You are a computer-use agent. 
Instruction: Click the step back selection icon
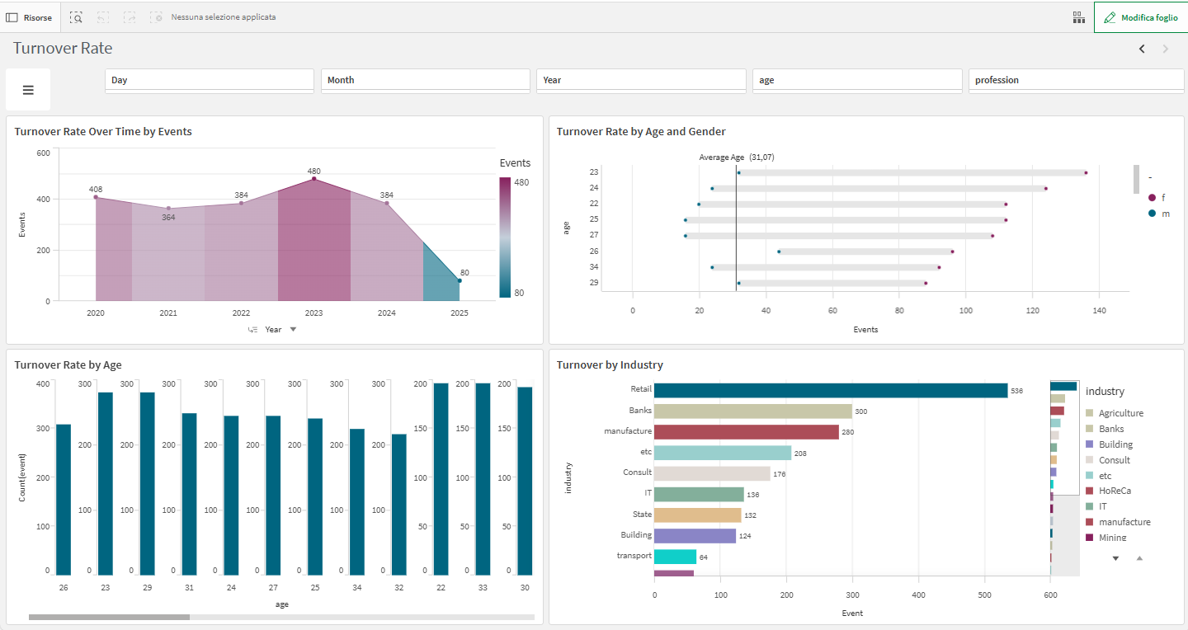102,17
